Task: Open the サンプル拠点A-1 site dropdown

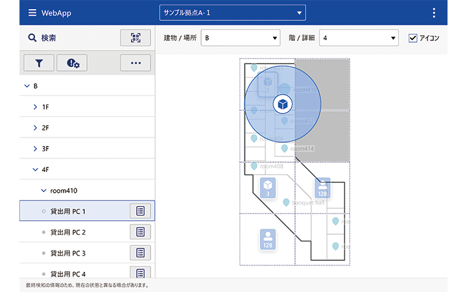Action: 232,12
